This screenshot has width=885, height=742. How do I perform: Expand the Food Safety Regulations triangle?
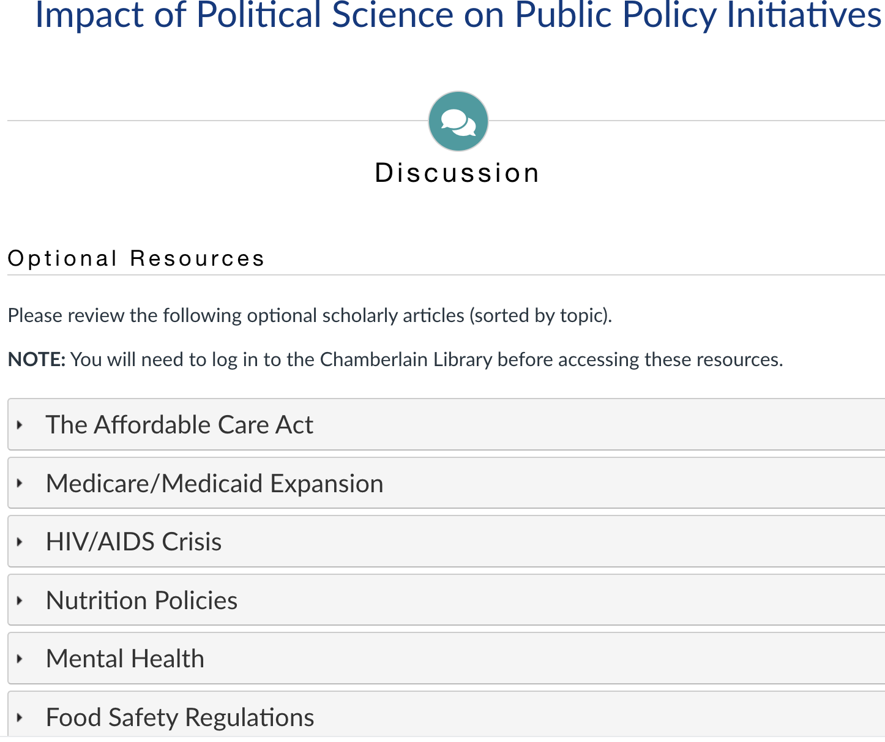[20, 718]
